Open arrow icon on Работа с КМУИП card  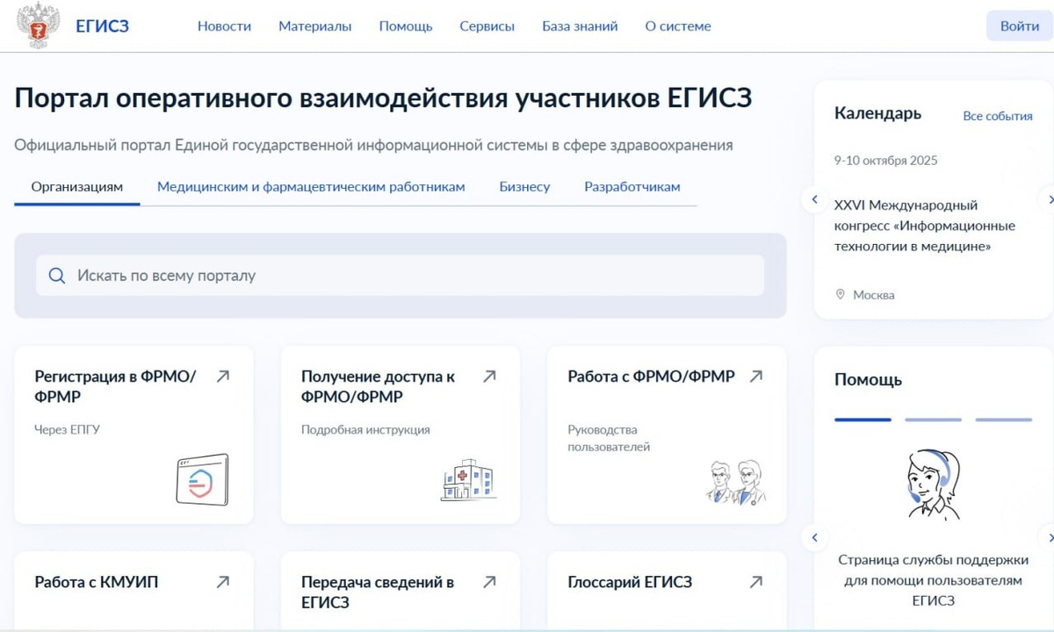(223, 581)
